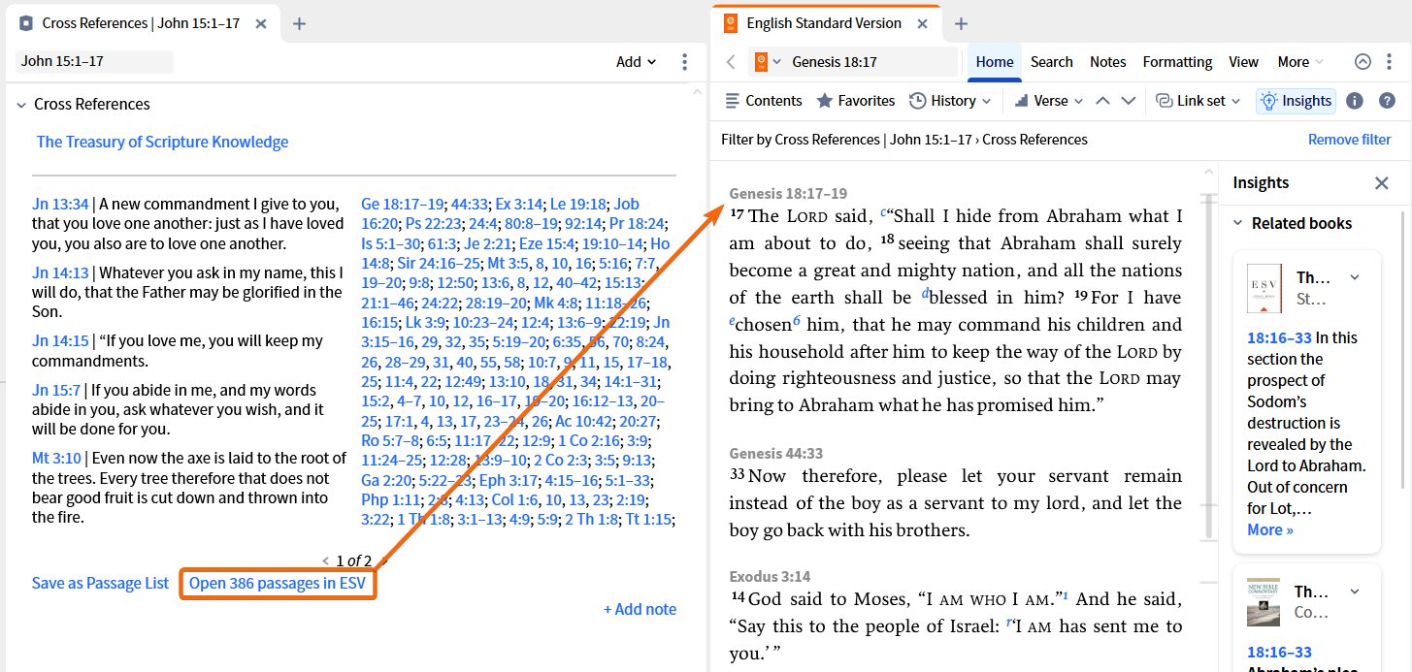Click the 18:16–33 link in ESV Study Bible card
Image resolution: width=1412 pixels, height=672 pixels.
coord(1279,337)
